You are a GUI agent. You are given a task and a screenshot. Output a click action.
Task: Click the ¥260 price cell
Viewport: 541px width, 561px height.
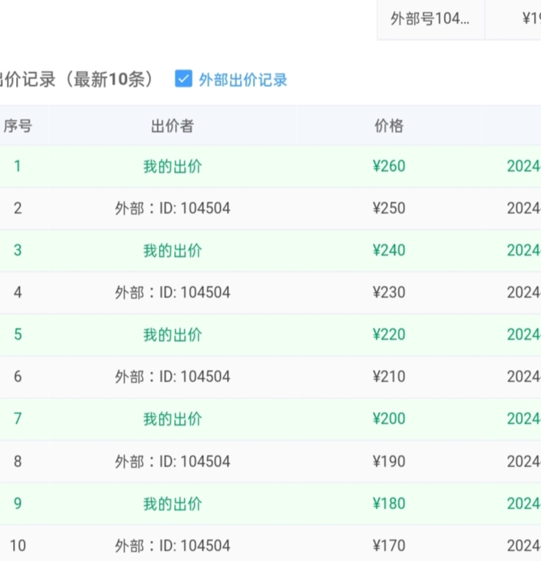pyautogui.click(x=388, y=167)
